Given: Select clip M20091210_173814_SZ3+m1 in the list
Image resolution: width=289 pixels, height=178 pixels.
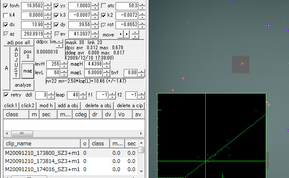Looking at the screenshot, I should [42, 161].
